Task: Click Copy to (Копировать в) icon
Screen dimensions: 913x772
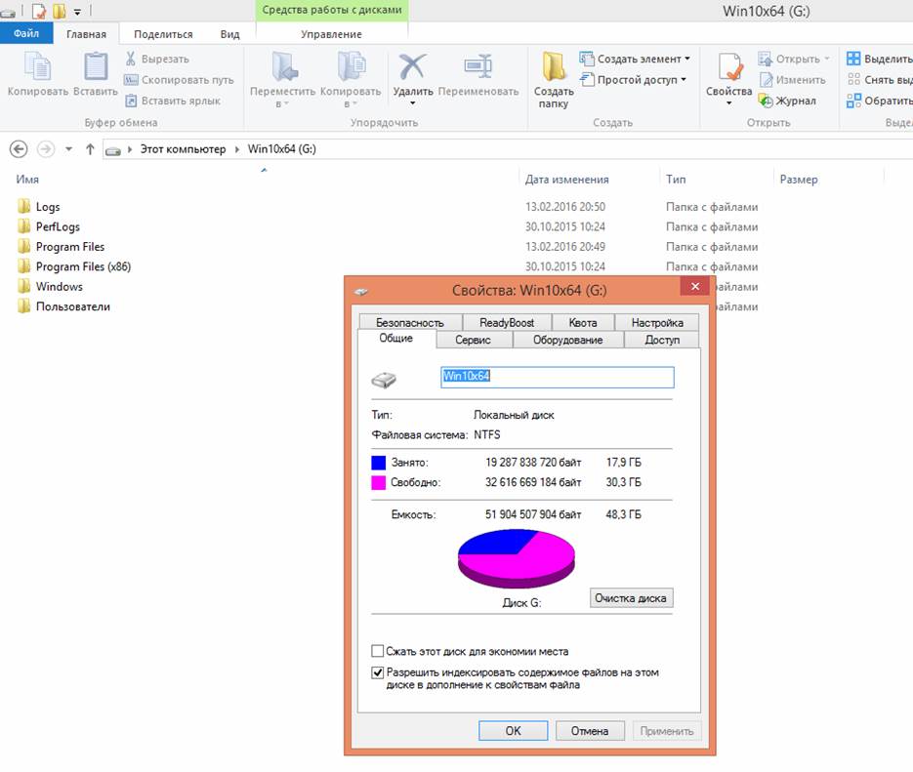Action: click(352, 65)
